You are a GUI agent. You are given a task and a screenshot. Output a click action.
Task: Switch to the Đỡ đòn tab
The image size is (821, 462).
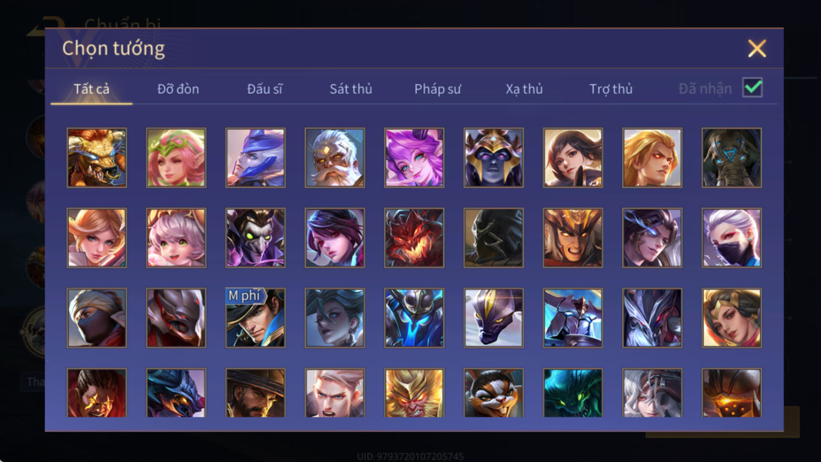click(178, 89)
